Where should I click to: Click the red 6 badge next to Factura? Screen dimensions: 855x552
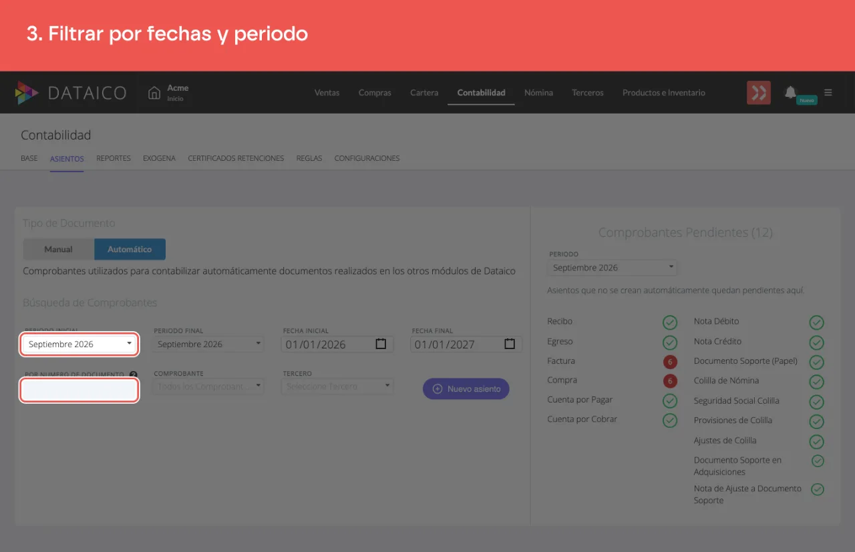(670, 362)
